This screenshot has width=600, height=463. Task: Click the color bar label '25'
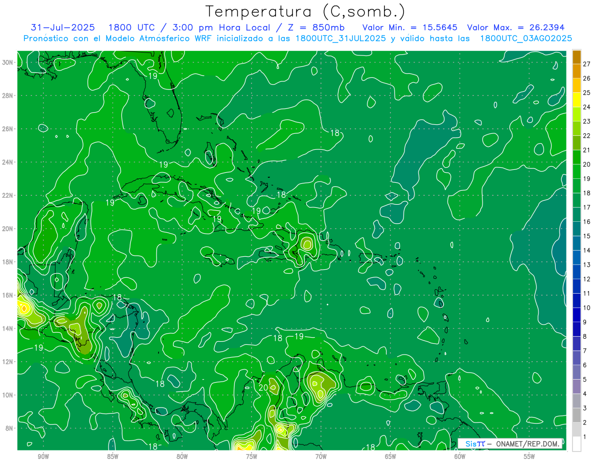coord(587,92)
